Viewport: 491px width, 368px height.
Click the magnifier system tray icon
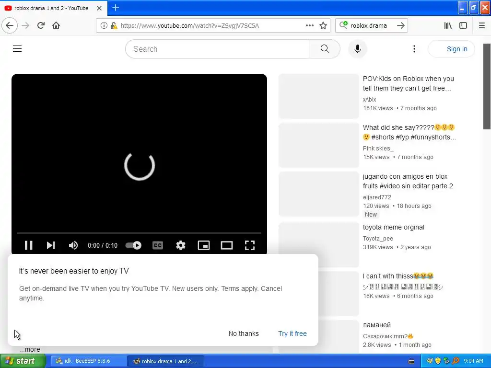pyautogui.click(x=456, y=361)
